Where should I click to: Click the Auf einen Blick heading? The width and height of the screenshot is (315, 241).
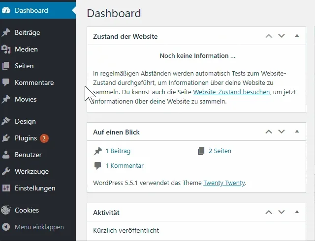pyautogui.click(x=116, y=132)
